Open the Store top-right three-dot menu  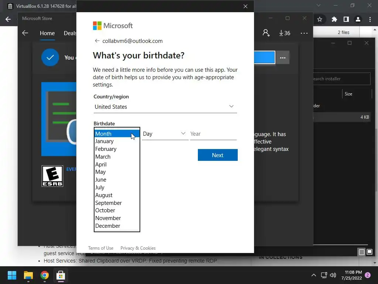304,33
